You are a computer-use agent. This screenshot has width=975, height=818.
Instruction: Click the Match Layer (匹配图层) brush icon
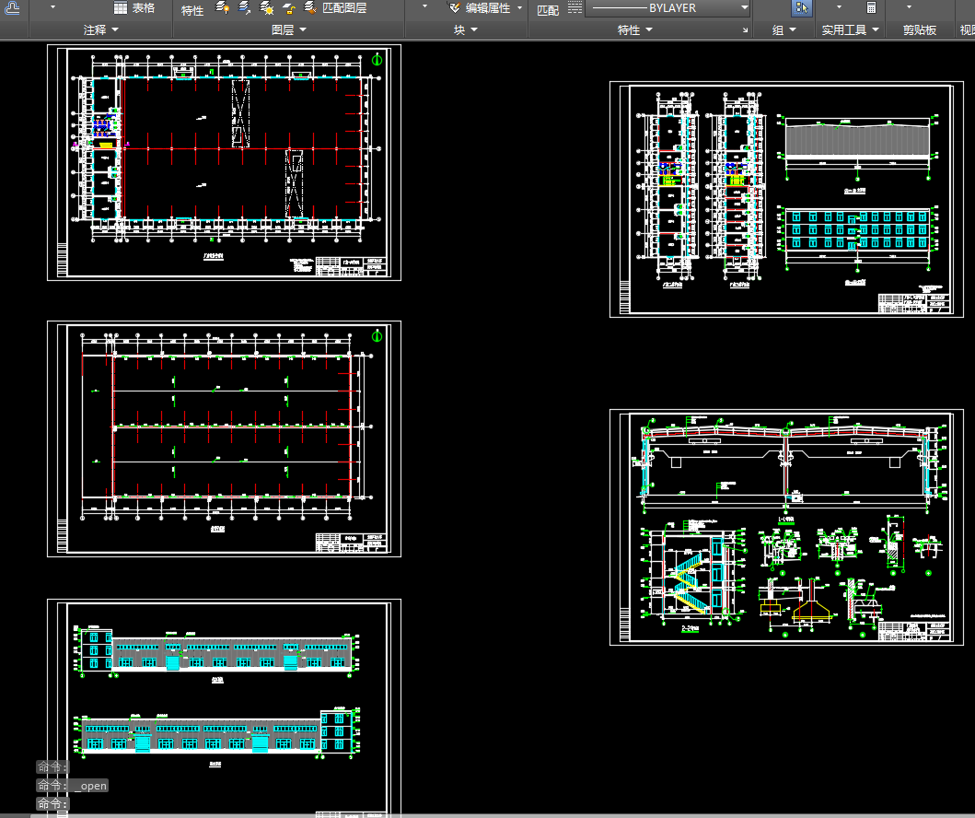[x=309, y=8]
